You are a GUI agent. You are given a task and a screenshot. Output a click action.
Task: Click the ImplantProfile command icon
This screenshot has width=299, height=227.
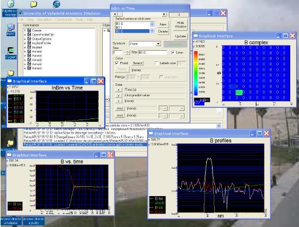click(x=29, y=43)
